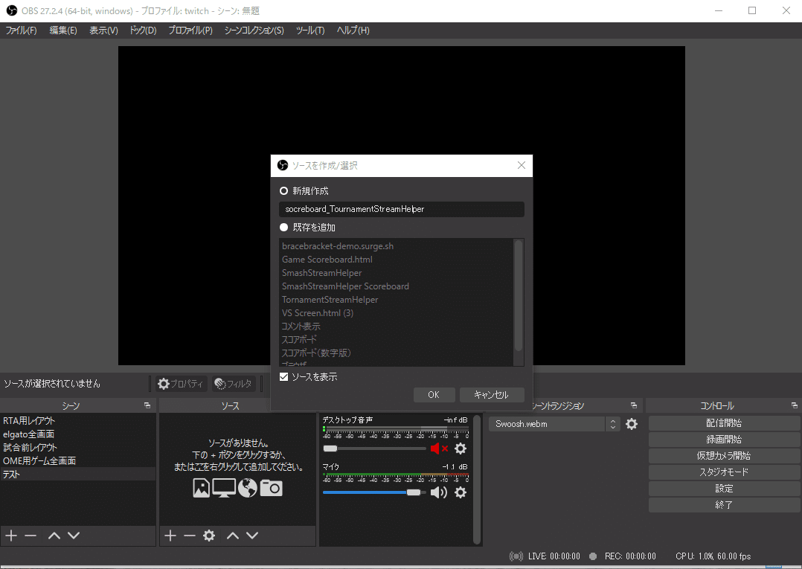Open the Swoosh.webm transition dropdown
The width and height of the screenshot is (802, 569).
[x=554, y=424]
